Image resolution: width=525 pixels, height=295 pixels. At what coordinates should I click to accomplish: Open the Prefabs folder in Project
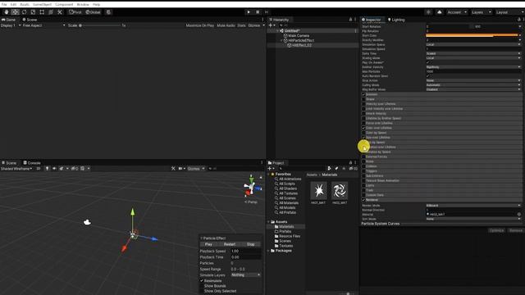[x=285, y=231]
